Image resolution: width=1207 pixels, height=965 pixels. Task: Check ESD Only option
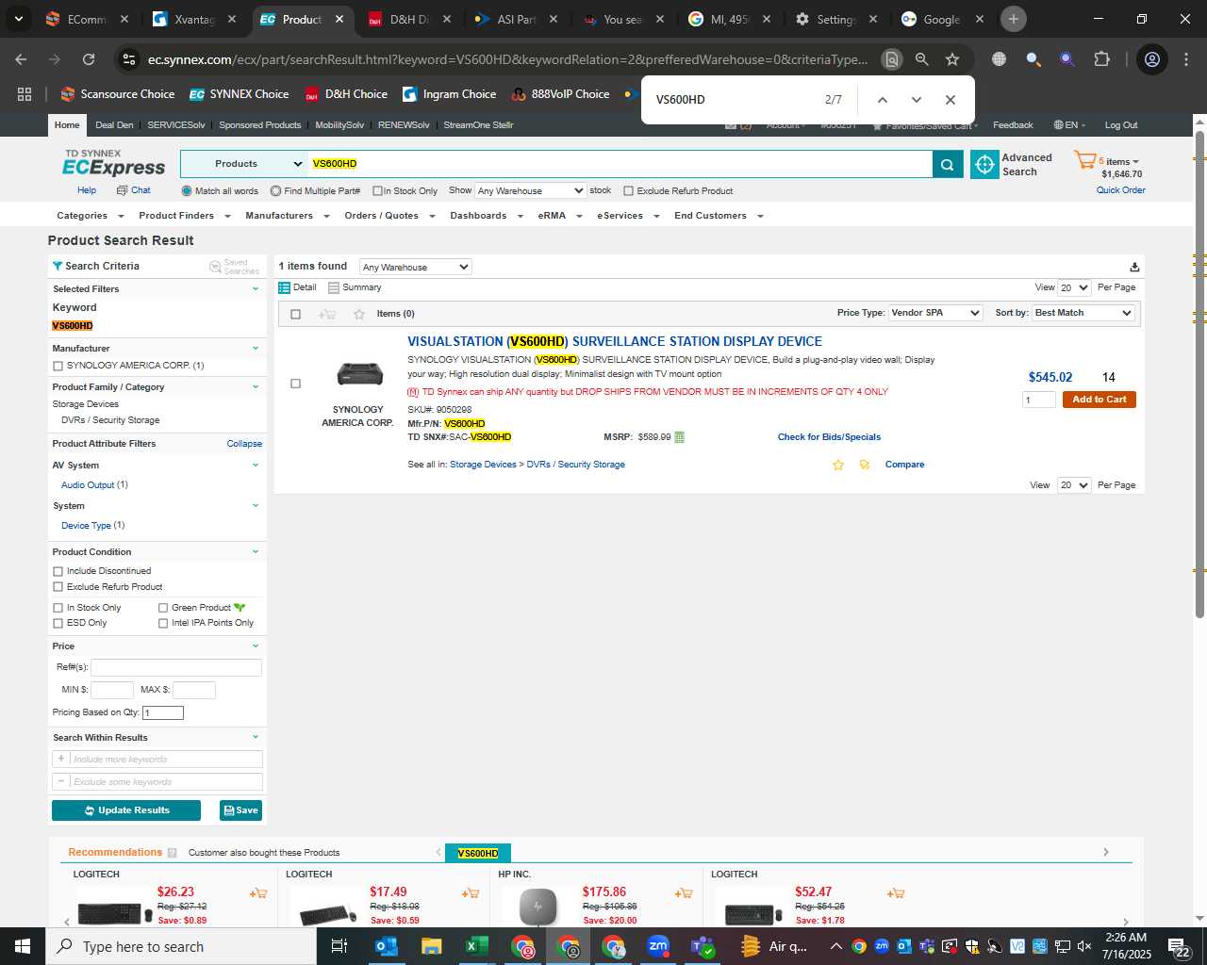pyautogui.click(x=58, y=623)
